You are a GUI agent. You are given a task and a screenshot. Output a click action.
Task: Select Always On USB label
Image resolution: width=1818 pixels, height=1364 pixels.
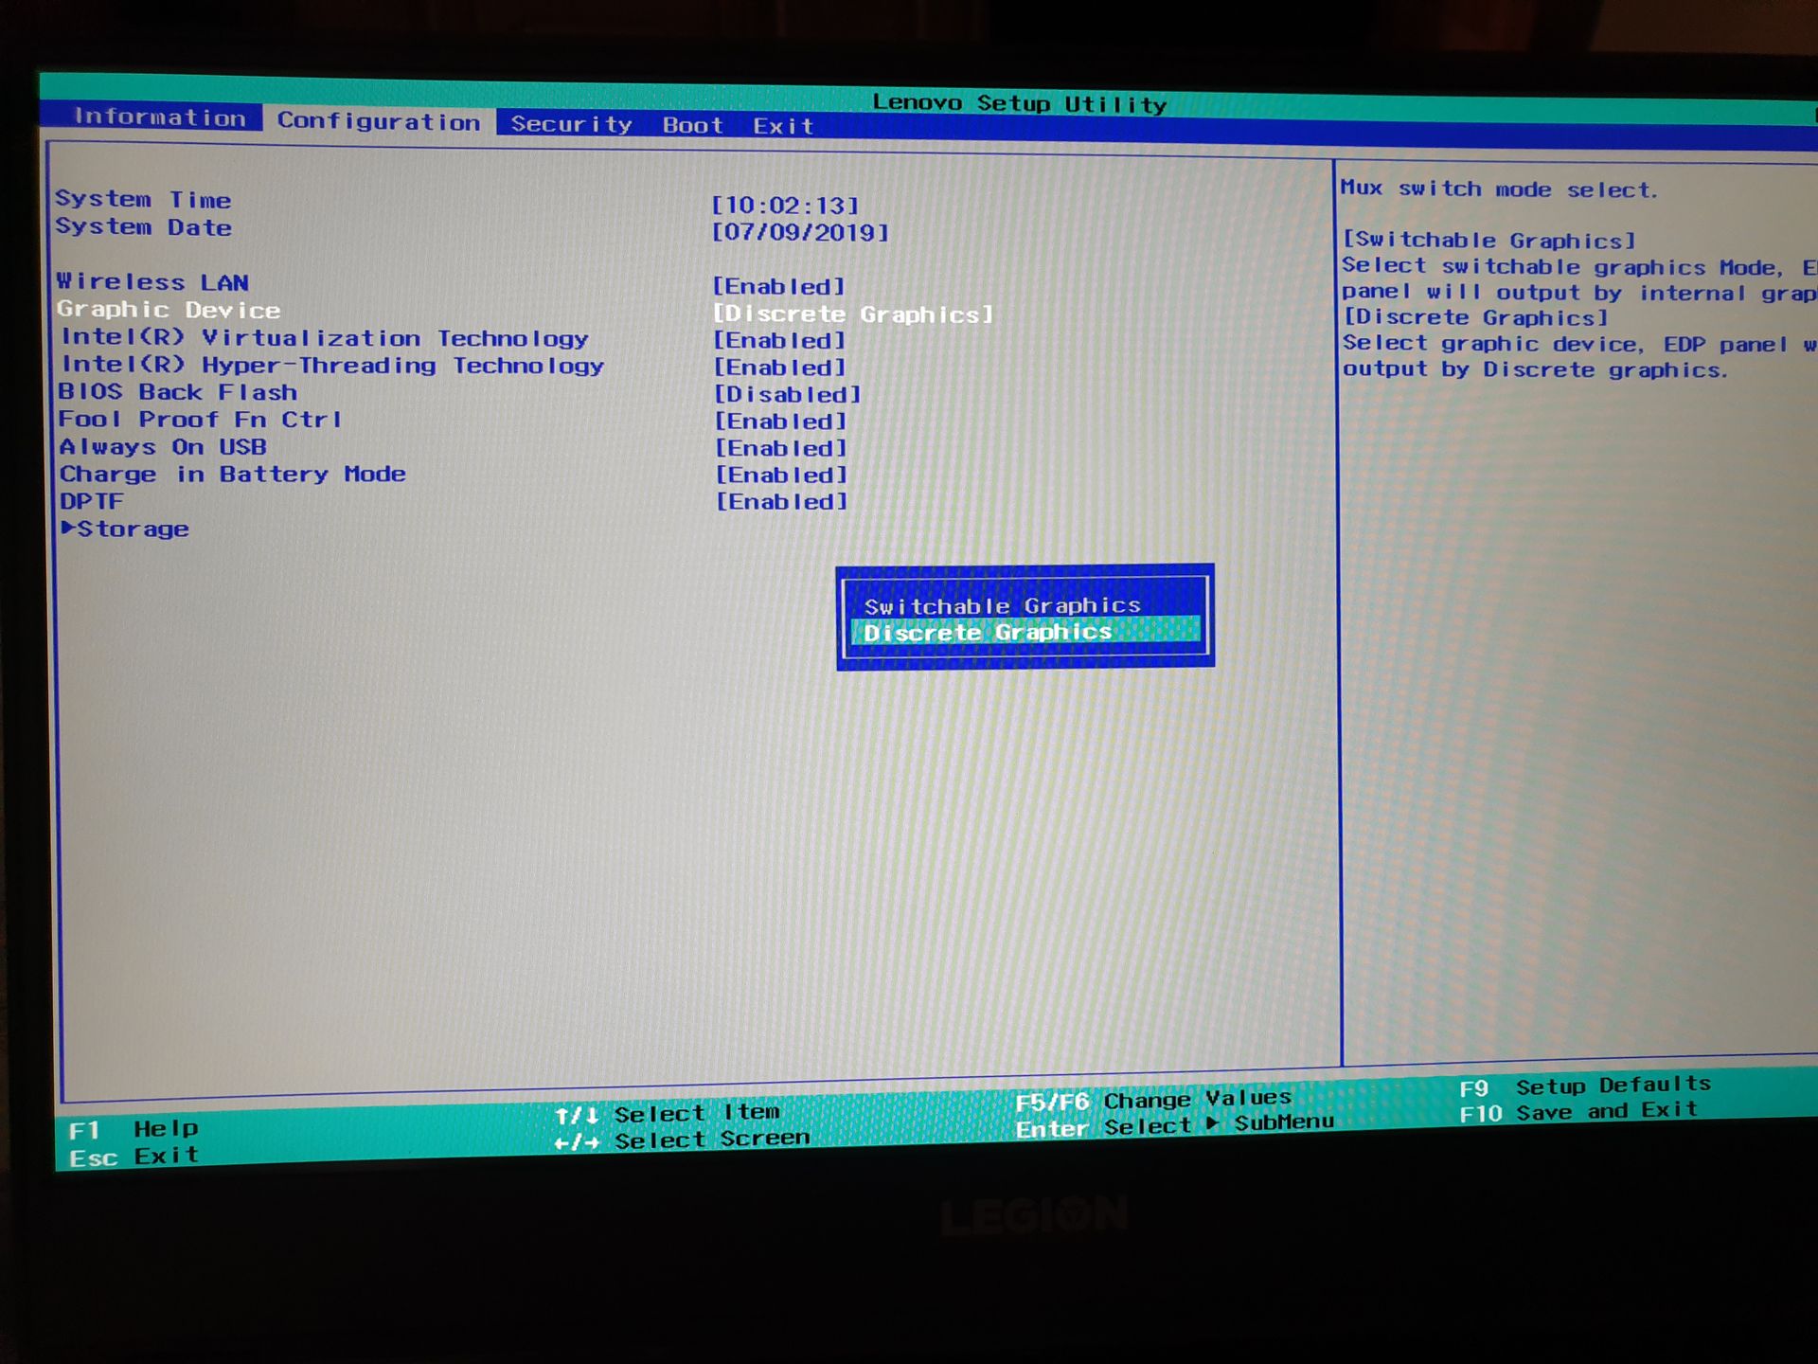(x=163, y=446)
